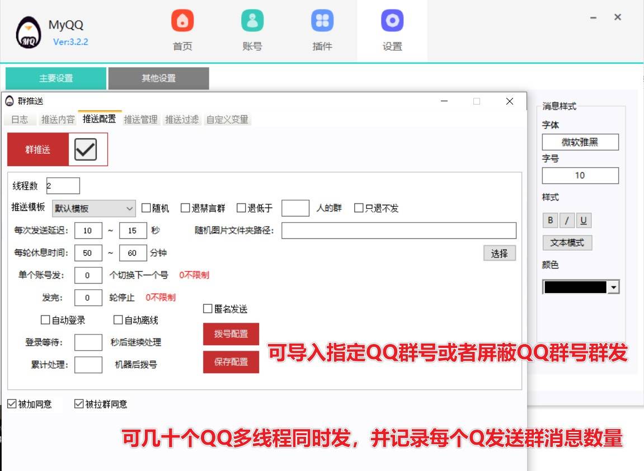Open the 插件 plugins icon
The width and height of the screenshot is (644, 471).
pyautogui.click(x=322, y=21)
